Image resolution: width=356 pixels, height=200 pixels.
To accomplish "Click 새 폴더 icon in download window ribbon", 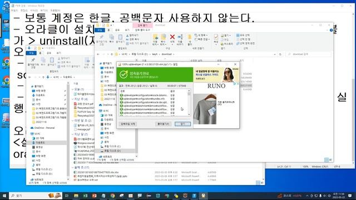I will pyautogui.click(x=189, y=39).
